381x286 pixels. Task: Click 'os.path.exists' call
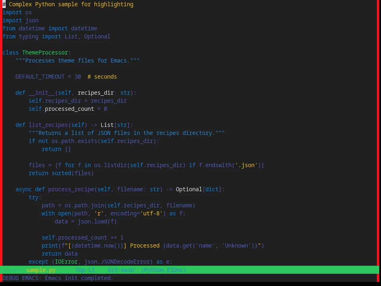coord(74,141)
